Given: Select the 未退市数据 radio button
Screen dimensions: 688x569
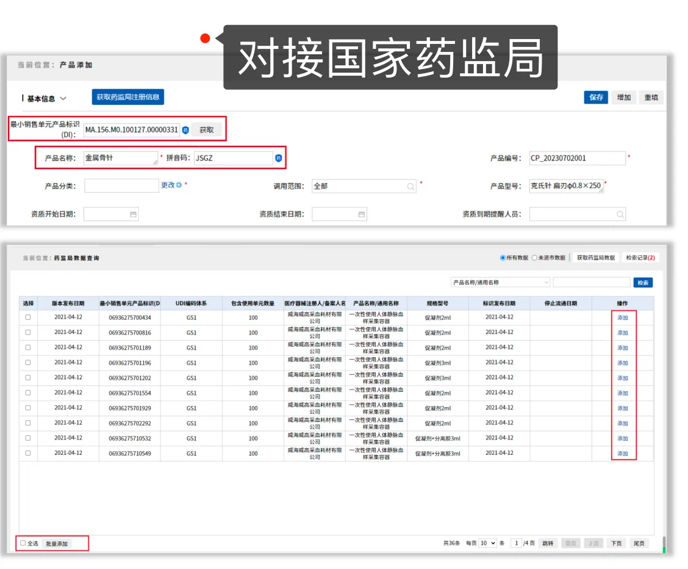Looking at the screenshot, I should click(534, 258).
